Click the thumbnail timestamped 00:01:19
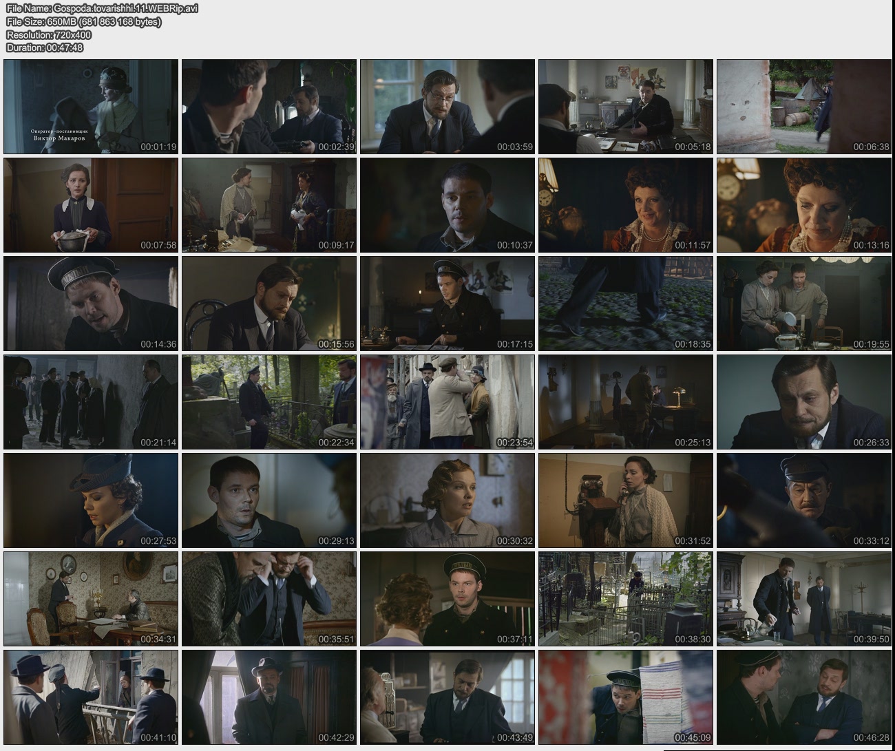The image size is (895, 751). (x=91, y=107)
